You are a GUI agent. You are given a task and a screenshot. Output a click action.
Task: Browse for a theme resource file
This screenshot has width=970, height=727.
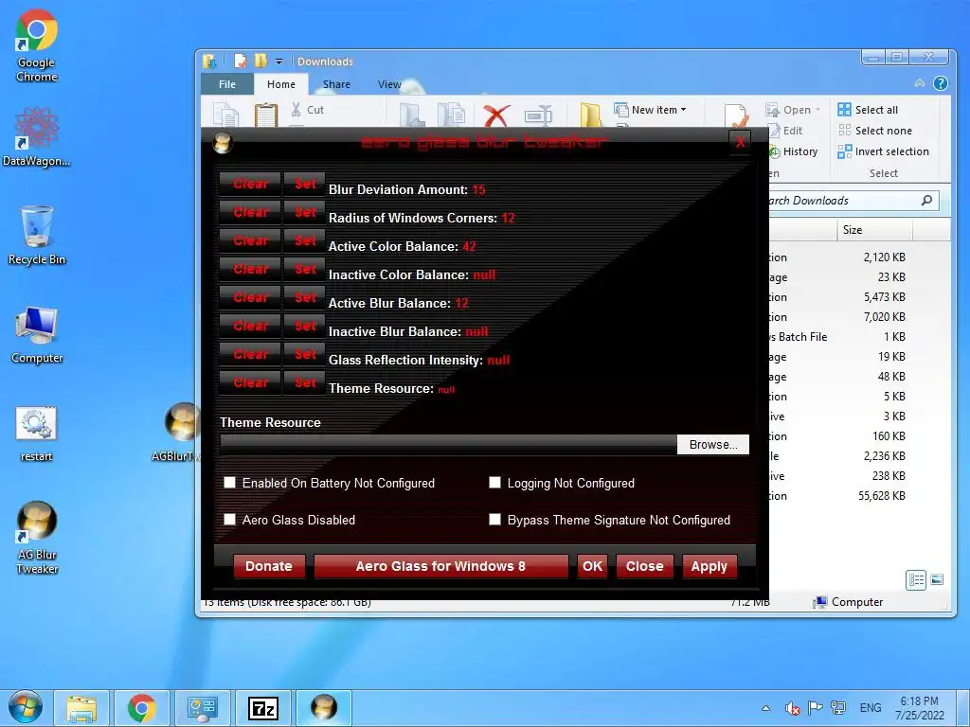tap(712, 445)
